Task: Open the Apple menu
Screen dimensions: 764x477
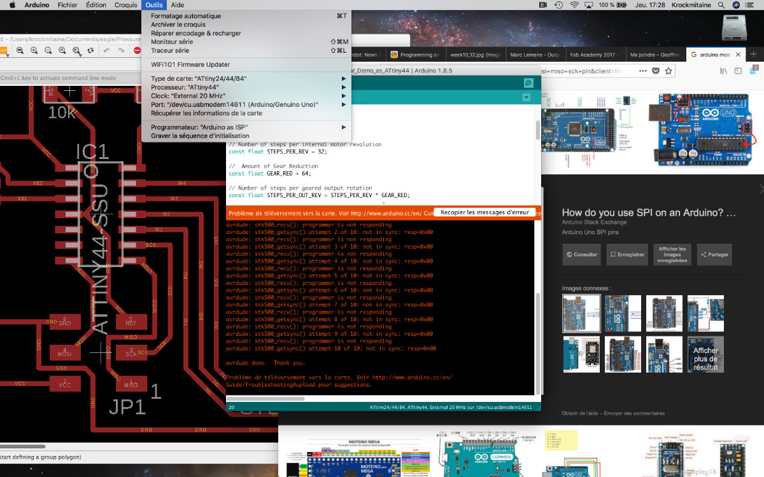Action: tap(11, 5)
